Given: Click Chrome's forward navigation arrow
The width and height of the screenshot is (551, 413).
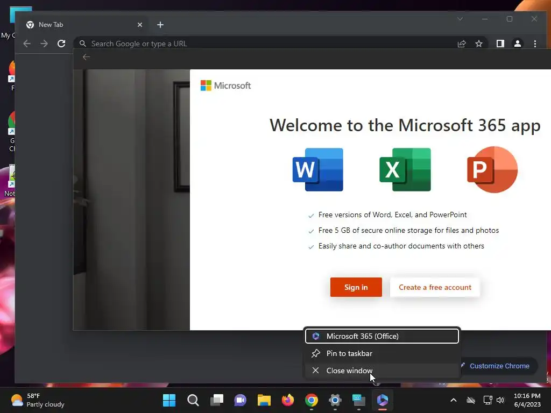Looking at the screenshot, I should pos(44,44).
